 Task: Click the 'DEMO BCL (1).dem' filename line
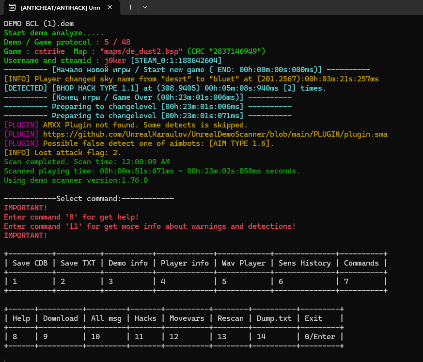click(39, 24)
